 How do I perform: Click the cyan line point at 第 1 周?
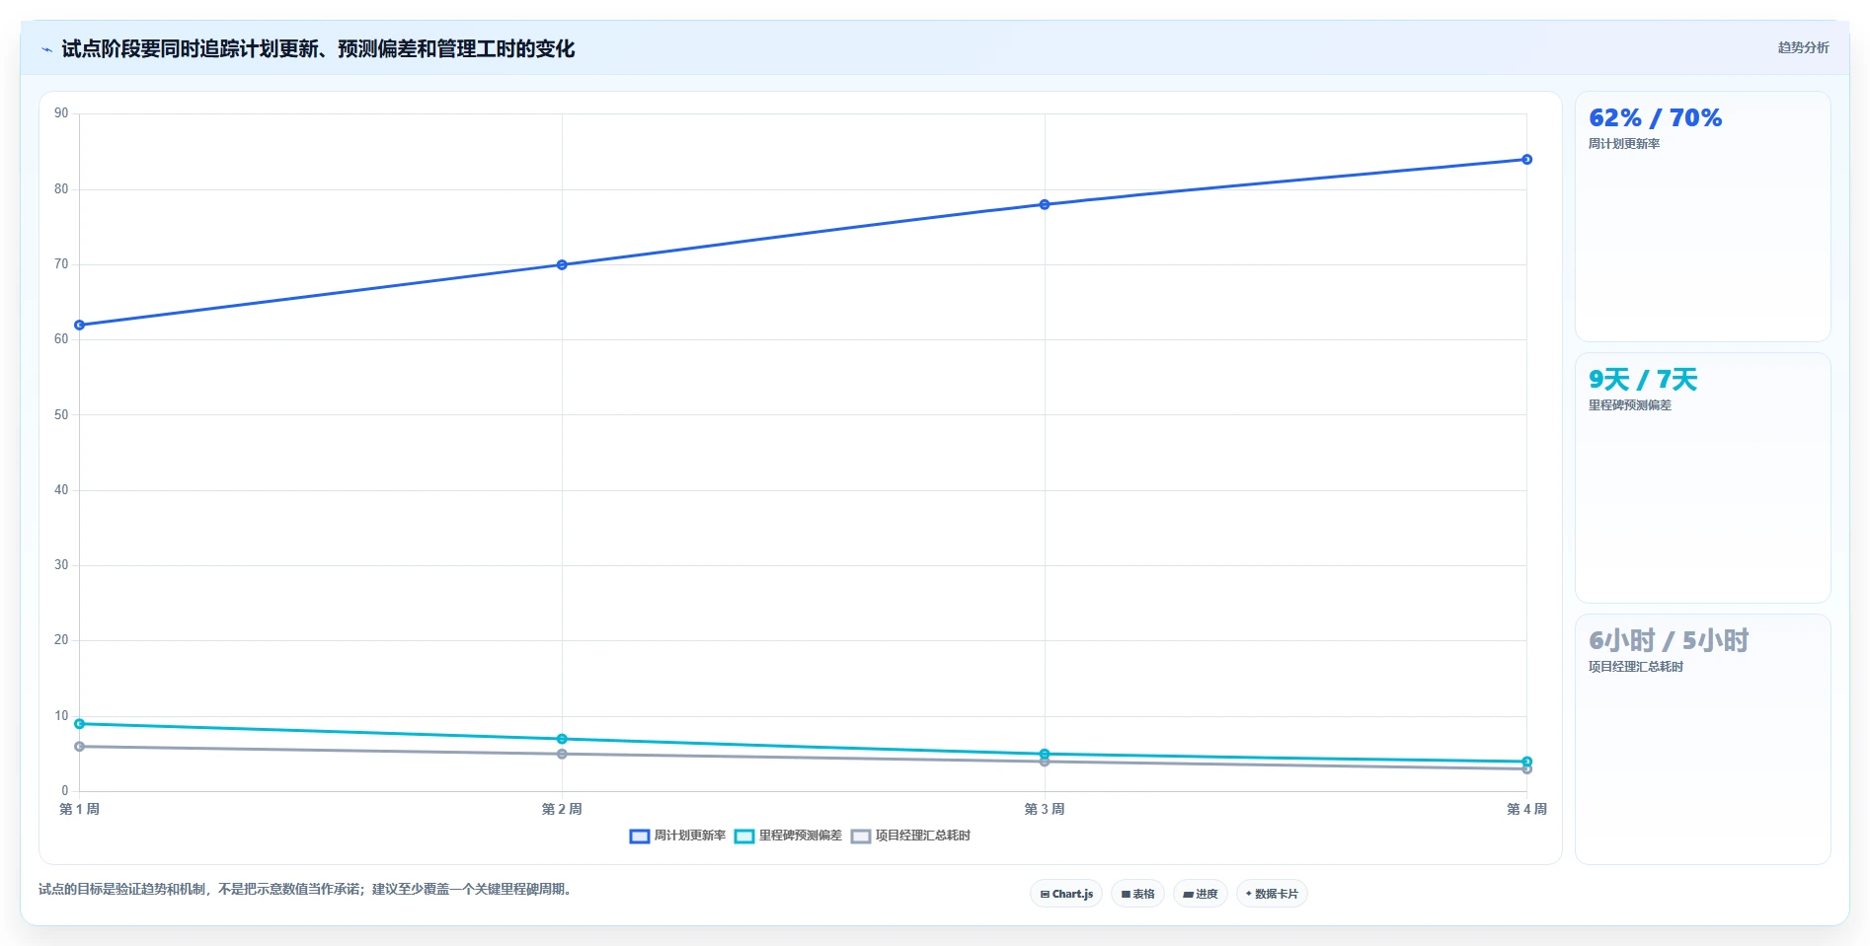pos(79,724)
